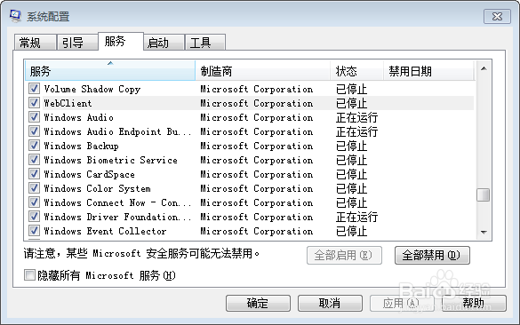
Task: Sort by the 服务 column header
Action: (x=110, y=70)
